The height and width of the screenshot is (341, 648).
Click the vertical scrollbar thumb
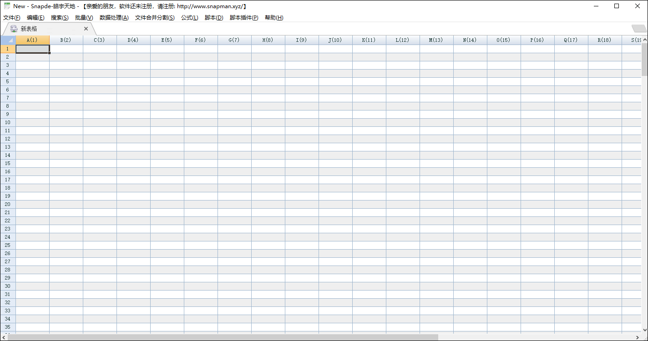click(x=644, y=59)
